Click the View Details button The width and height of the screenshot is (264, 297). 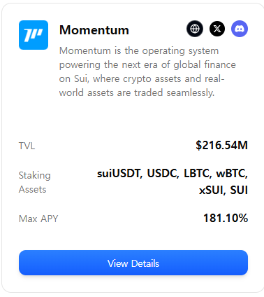133,263
